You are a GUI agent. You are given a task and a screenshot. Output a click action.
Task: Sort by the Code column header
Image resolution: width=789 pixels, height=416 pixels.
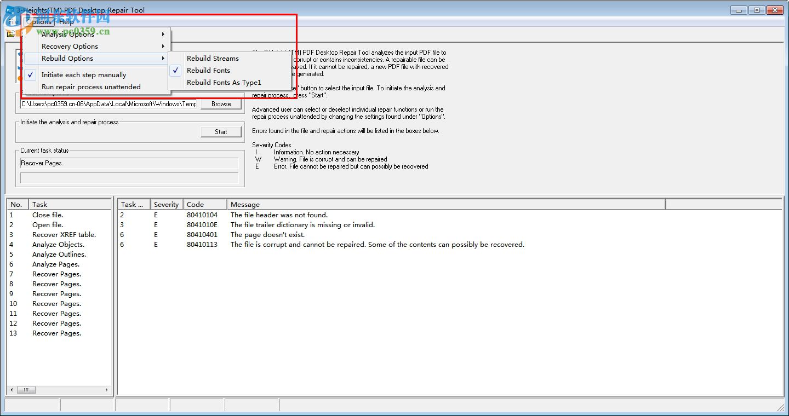click(205, 205)
